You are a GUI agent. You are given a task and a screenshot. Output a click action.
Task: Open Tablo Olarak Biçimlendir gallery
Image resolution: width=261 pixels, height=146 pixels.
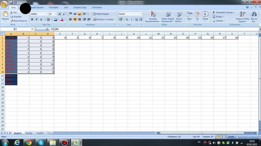pyautogui.click(x=168, y=17)
